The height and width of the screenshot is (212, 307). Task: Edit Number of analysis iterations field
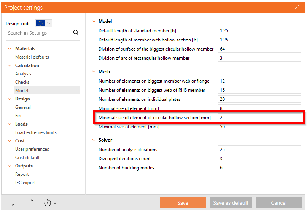pyautogui.click(x=259, y=149)
